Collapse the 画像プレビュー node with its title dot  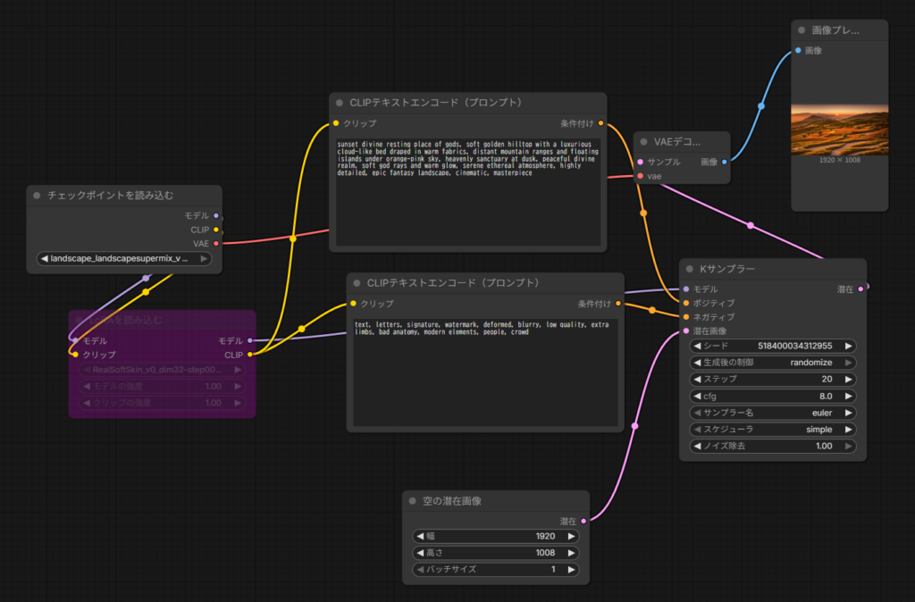click(802, 30)
